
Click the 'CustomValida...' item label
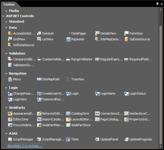pos(53,59)
